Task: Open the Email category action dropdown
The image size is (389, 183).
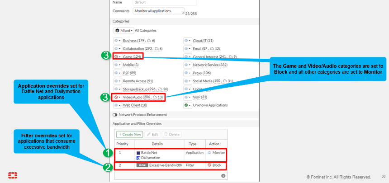Action: pos(188,49)
